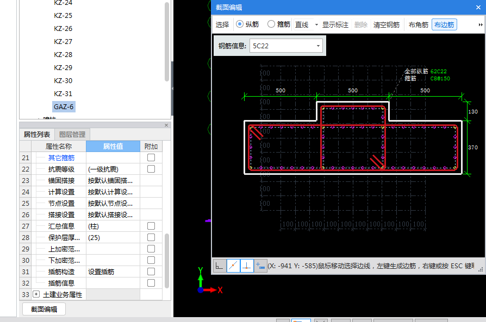Select KZ-26 in the component list

click(x=63, y=29)
